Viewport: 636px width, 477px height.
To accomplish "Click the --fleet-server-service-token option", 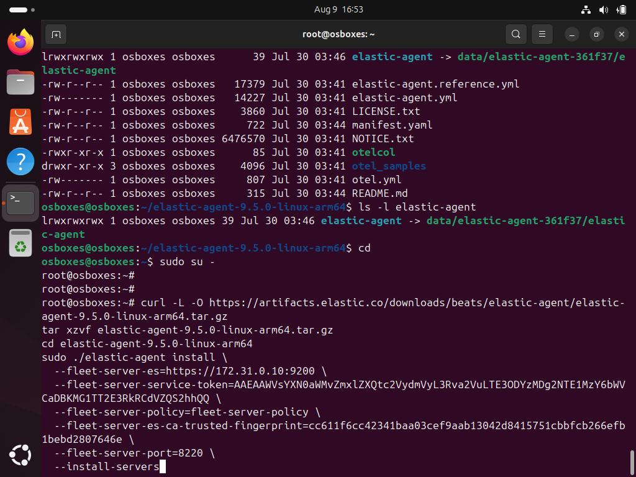I will point(333,392).
